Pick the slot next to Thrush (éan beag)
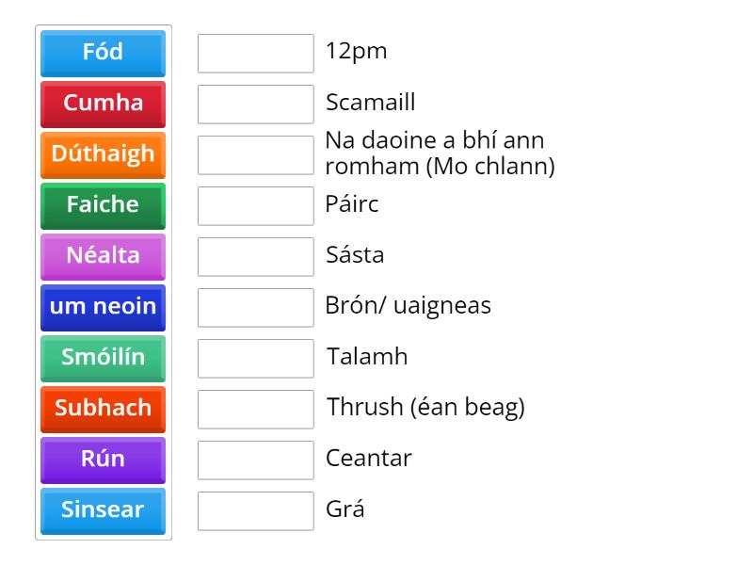753x565 pixels. coord(255,409)
